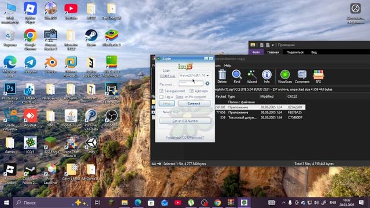Select the Roblox Studio shortcut with black icon

(x=10, y=174)
